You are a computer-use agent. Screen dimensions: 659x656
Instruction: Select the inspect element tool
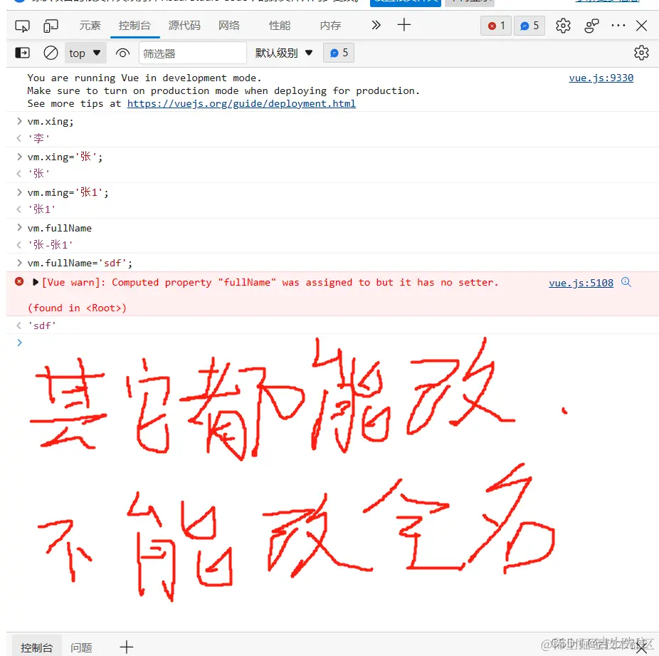[22, 25]
